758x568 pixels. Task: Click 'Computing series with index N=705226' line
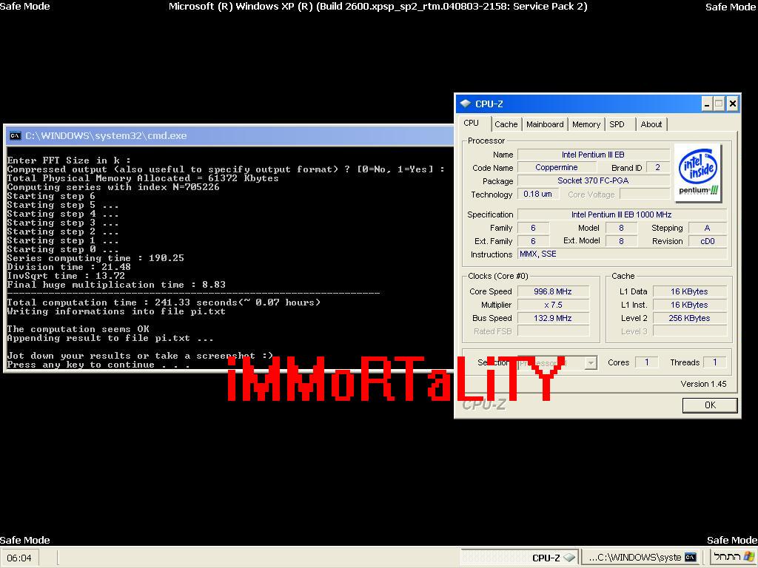point(113,187)
